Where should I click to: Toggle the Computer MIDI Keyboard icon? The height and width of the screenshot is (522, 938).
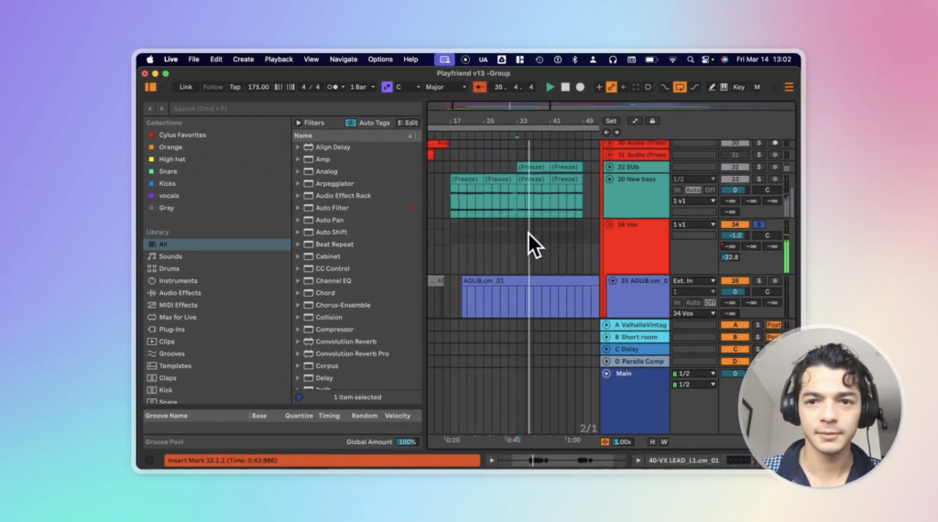click(724, 87)
